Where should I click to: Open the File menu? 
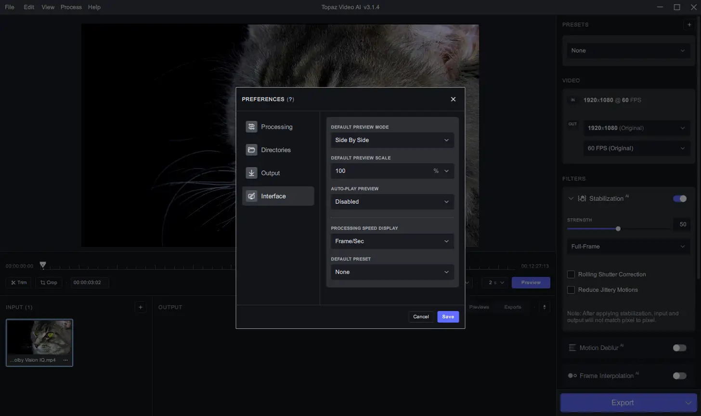tap(10, 7)
